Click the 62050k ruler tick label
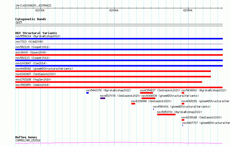 point(188,10)
